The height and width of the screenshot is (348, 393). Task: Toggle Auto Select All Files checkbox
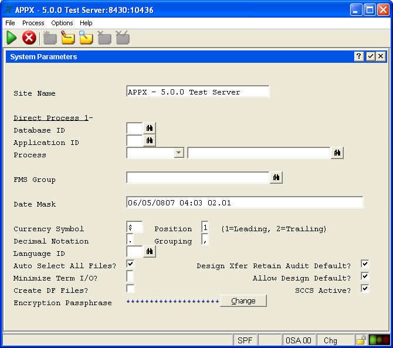[130, 264]
